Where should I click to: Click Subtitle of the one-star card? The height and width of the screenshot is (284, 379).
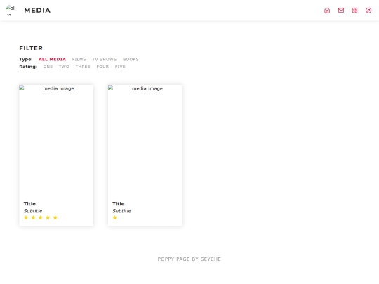(121, 211)
